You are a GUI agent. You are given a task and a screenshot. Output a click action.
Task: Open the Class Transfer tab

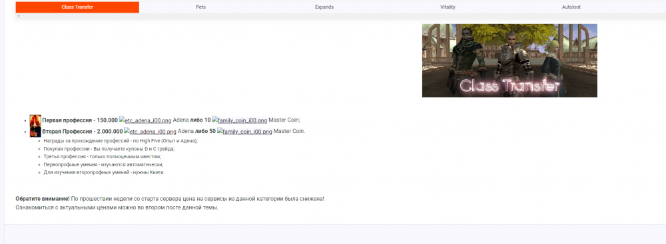pyautogui.click(x=77, y=7)
